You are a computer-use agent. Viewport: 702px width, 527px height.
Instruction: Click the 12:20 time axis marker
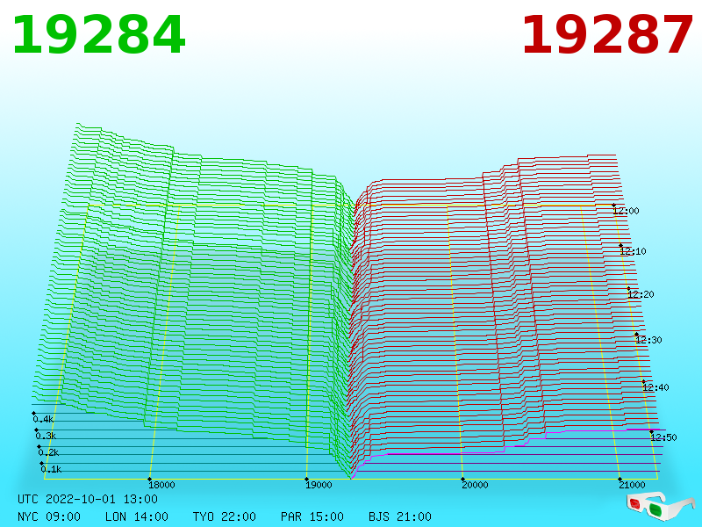[x=641, y=294]
